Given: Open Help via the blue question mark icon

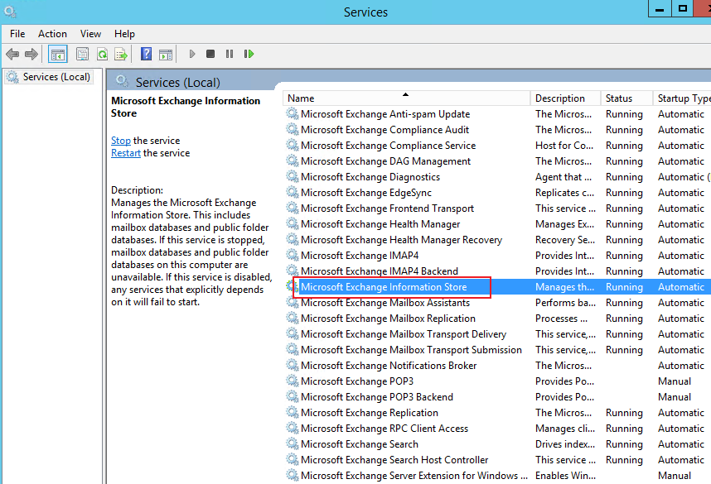Looking at the screenshot, I should pyautogui.click(x=146, y=55).
